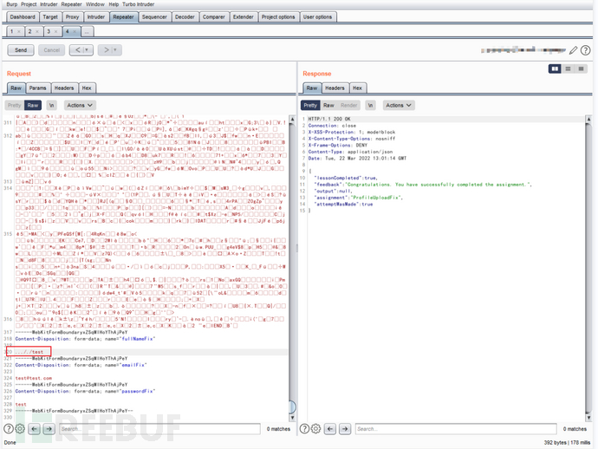Switch to the Comparer tab
Image resolution: width=598 pixels, height=449 pixels.
pyautogui.click(x=213, y=16)
